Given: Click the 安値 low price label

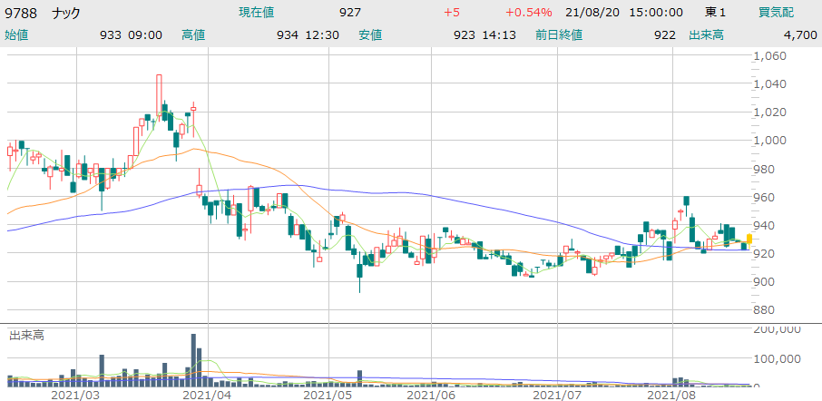Looking at the screenshot, I should click(370, 35).
